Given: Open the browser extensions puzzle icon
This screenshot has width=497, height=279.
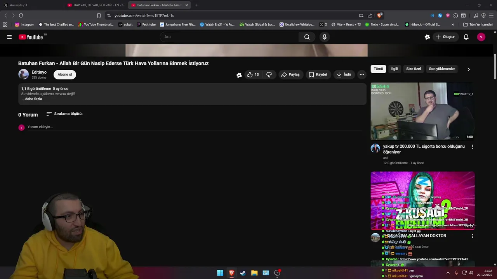Looking at the screenshot, I should point(455,15).
